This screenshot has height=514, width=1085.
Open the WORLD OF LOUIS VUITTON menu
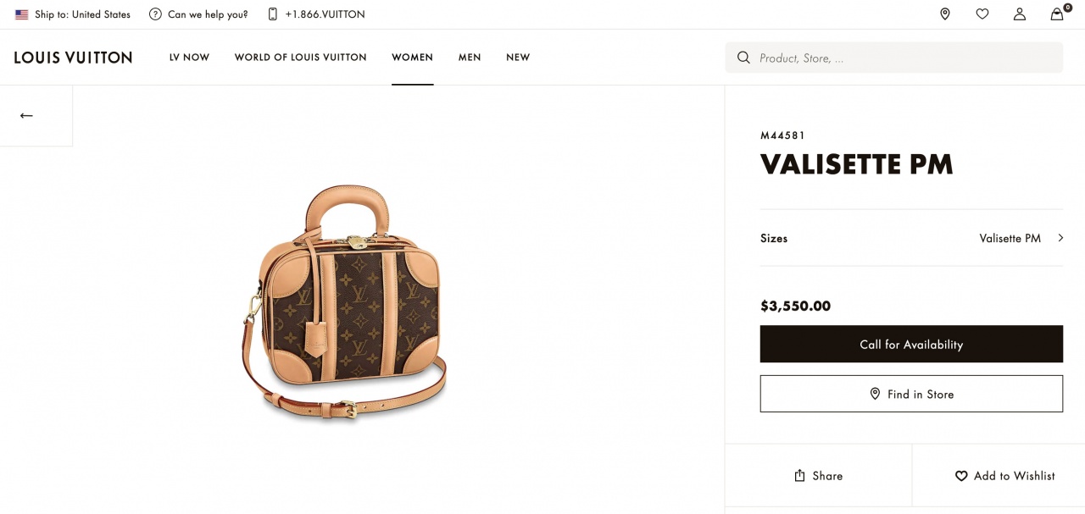(x=301, y=58)
